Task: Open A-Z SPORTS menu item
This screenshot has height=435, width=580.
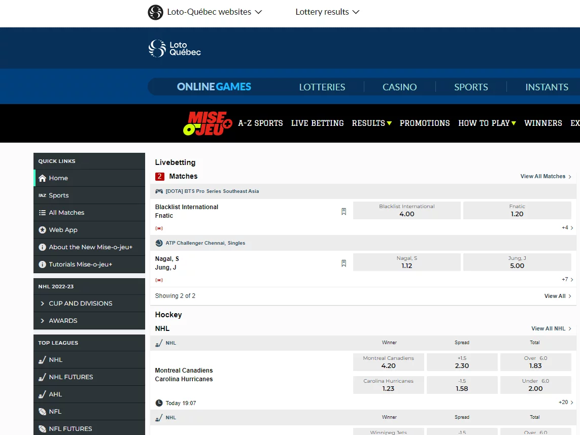Action: tap(260, 123)
